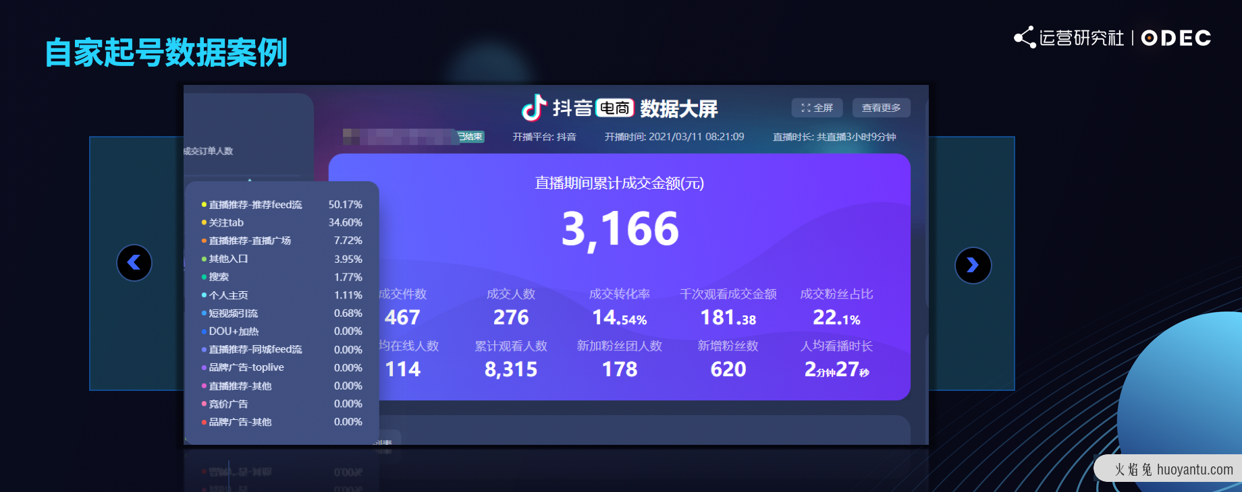The width and height of the screenshot is (1242, 492).
Task: Click the 成交订单人数 label
Action: coord(209,151)
